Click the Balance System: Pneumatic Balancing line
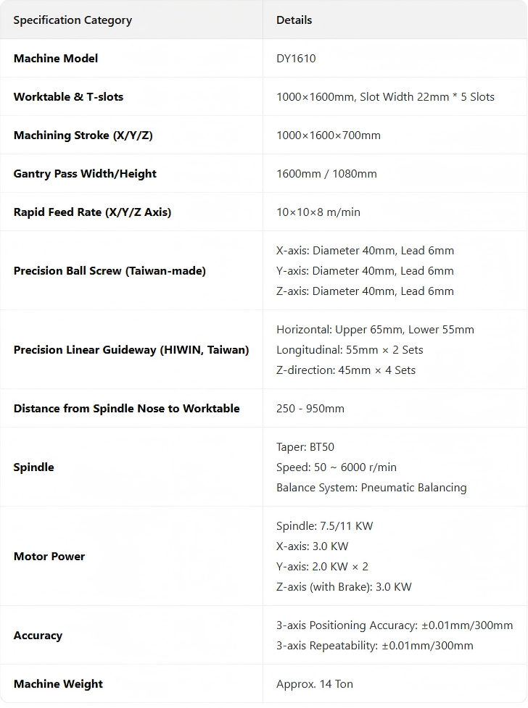The image size is (528, 708). tap(371, 488)
